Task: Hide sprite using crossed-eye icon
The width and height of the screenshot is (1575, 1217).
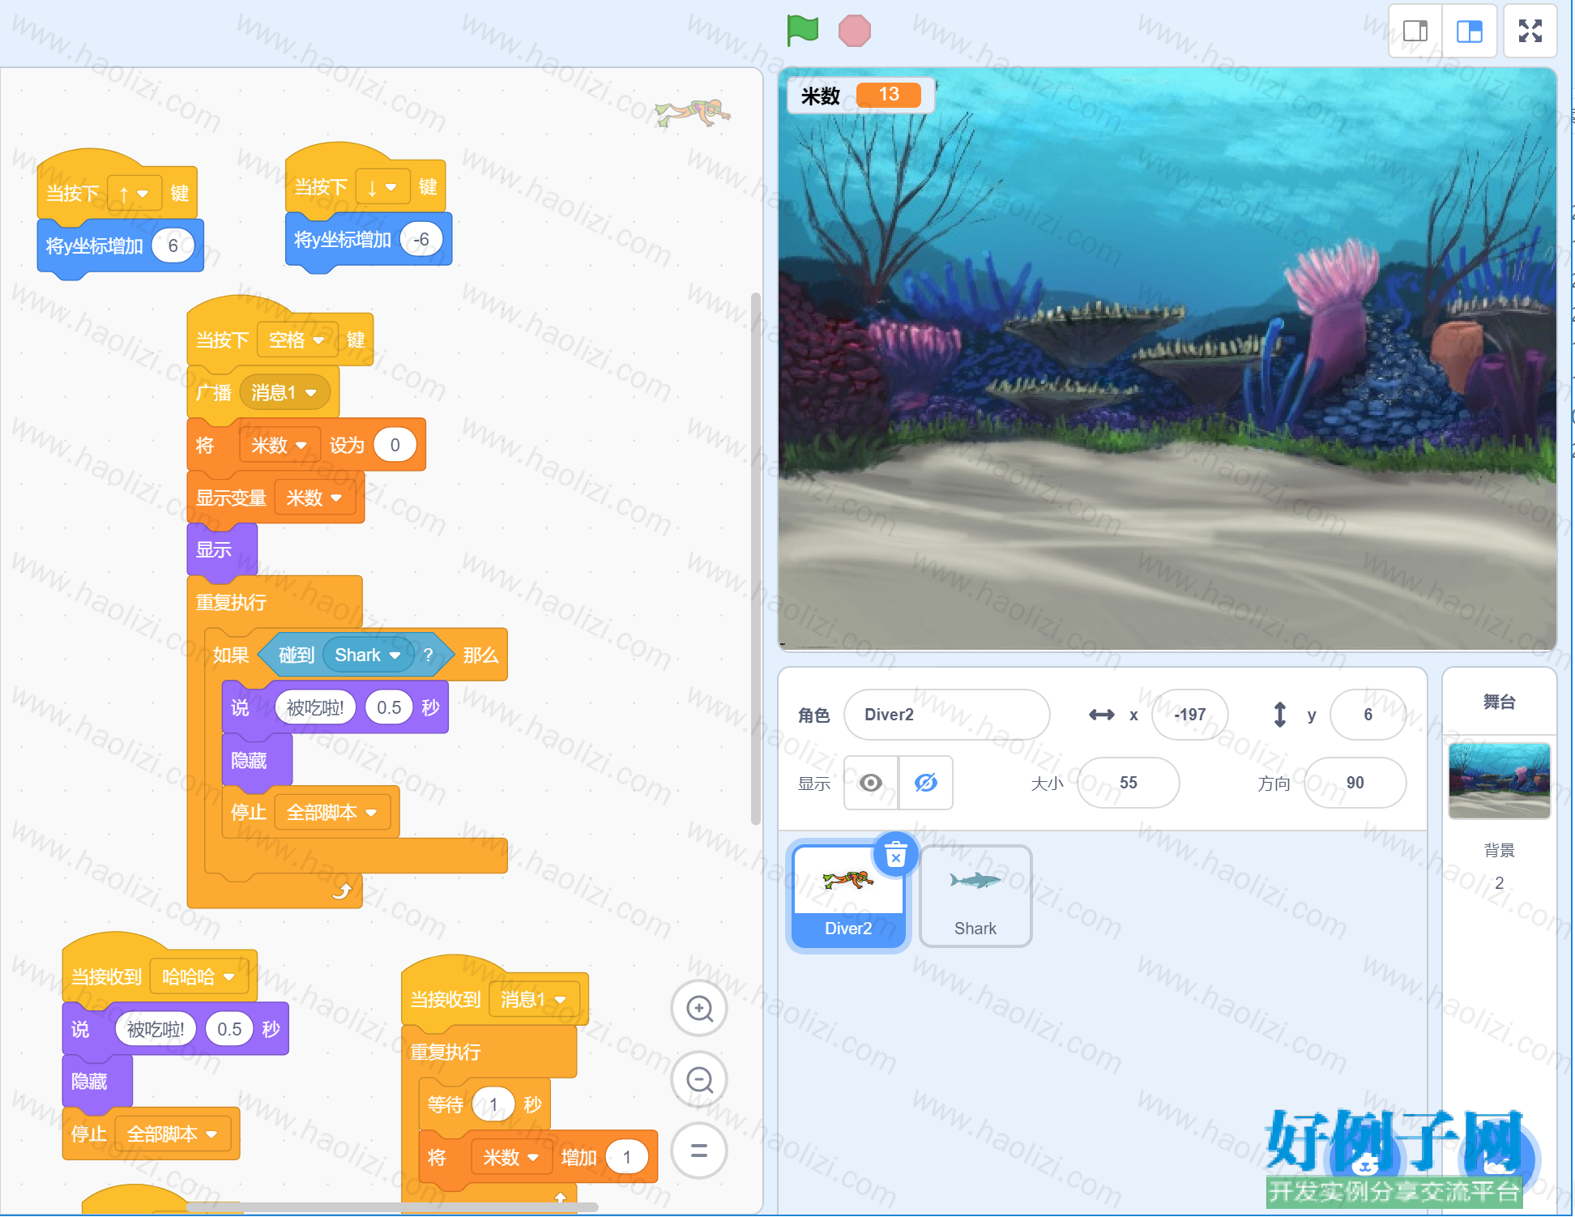Action: pos(926,783)
